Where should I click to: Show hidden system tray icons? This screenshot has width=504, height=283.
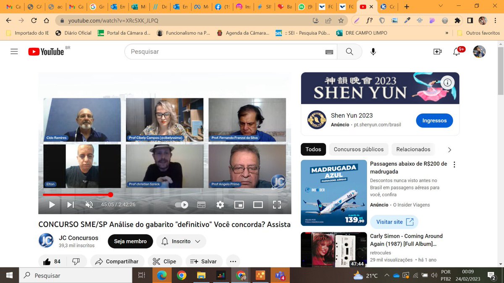386,275
